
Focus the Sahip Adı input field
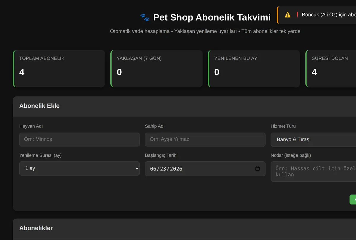pyautogui.click(x=205, y=139)
